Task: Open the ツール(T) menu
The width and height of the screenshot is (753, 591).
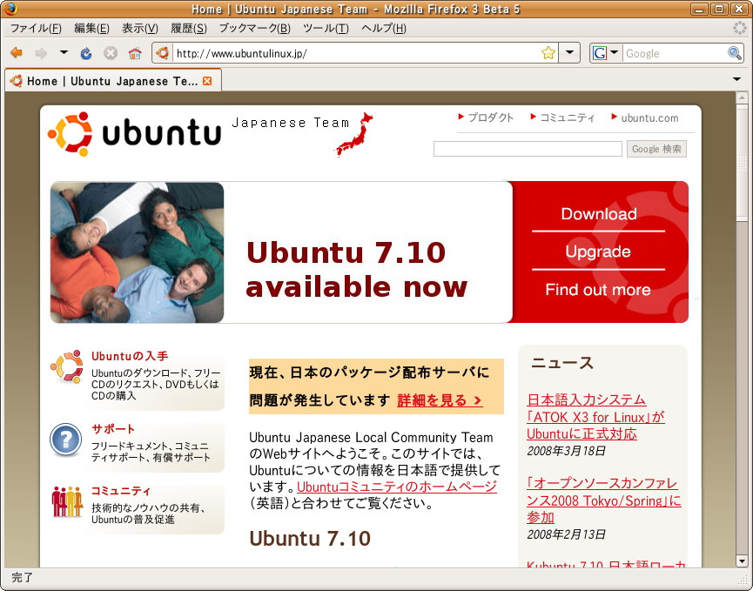Action: coord(326,29)
